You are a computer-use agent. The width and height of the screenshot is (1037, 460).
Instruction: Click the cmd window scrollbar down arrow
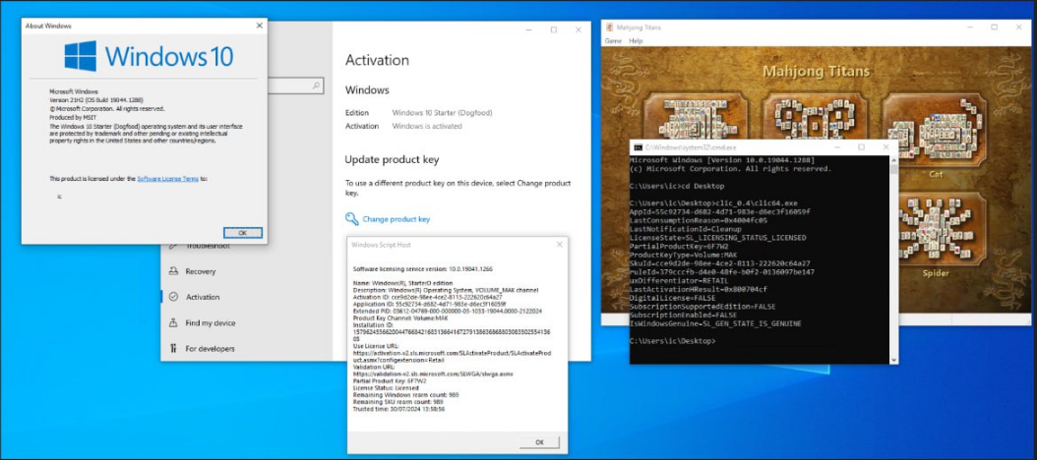click(894, 359)
